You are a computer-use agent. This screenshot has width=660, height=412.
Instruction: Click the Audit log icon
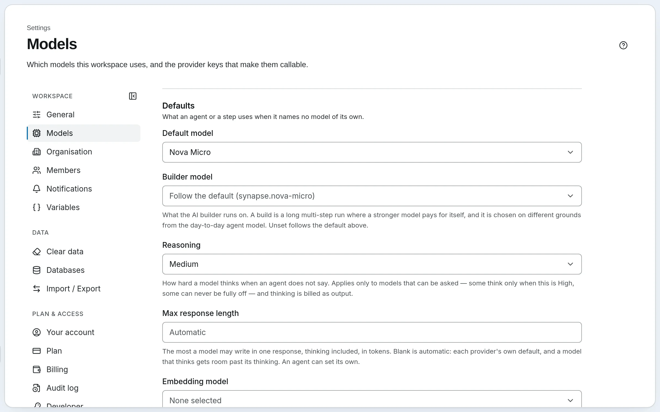37,388
